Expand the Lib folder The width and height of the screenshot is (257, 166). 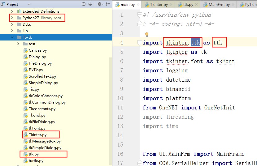click(12, 31)
